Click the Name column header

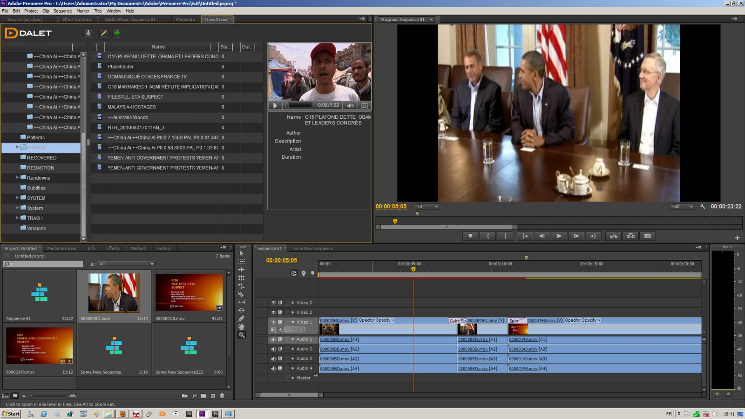coord(158,47)
